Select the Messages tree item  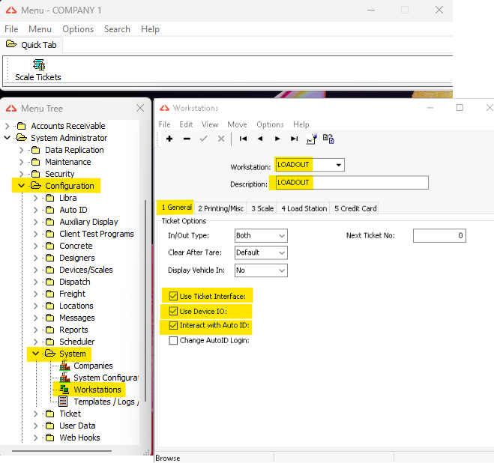(77, 318)
